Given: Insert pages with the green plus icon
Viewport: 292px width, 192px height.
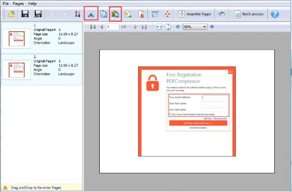Looking at the screenshot, I should (128, 14).
